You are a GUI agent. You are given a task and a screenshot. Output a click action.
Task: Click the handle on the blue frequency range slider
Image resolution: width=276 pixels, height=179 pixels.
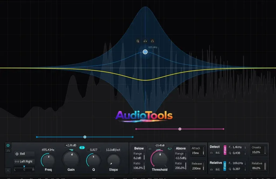[x=85, y=137]
